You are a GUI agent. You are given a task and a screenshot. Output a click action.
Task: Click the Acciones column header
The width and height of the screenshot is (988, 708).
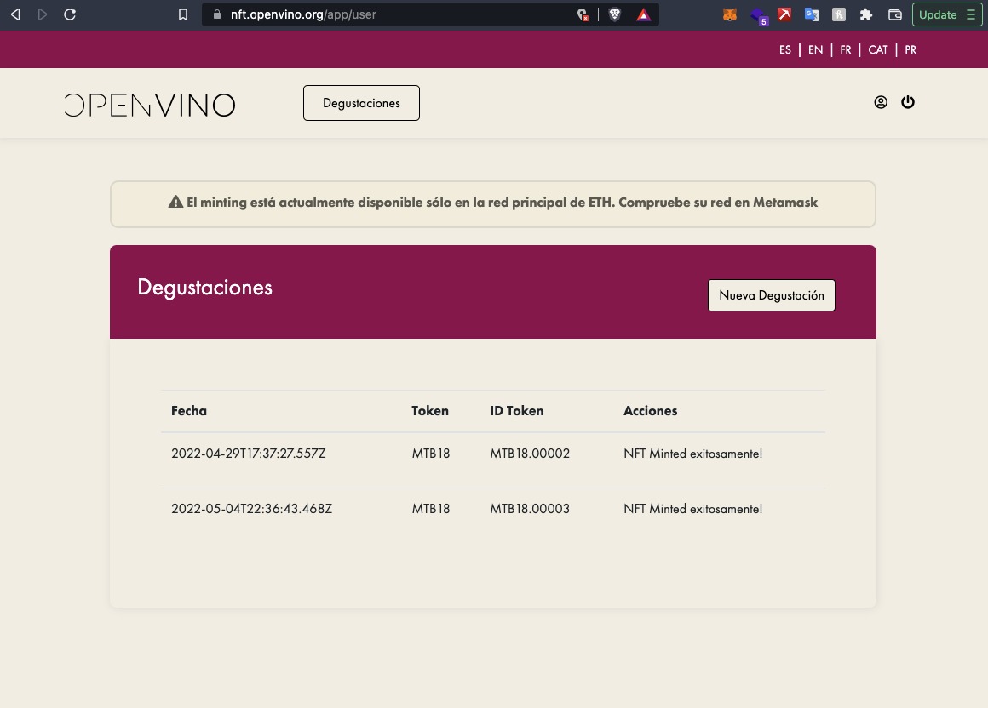click(650, 411)
